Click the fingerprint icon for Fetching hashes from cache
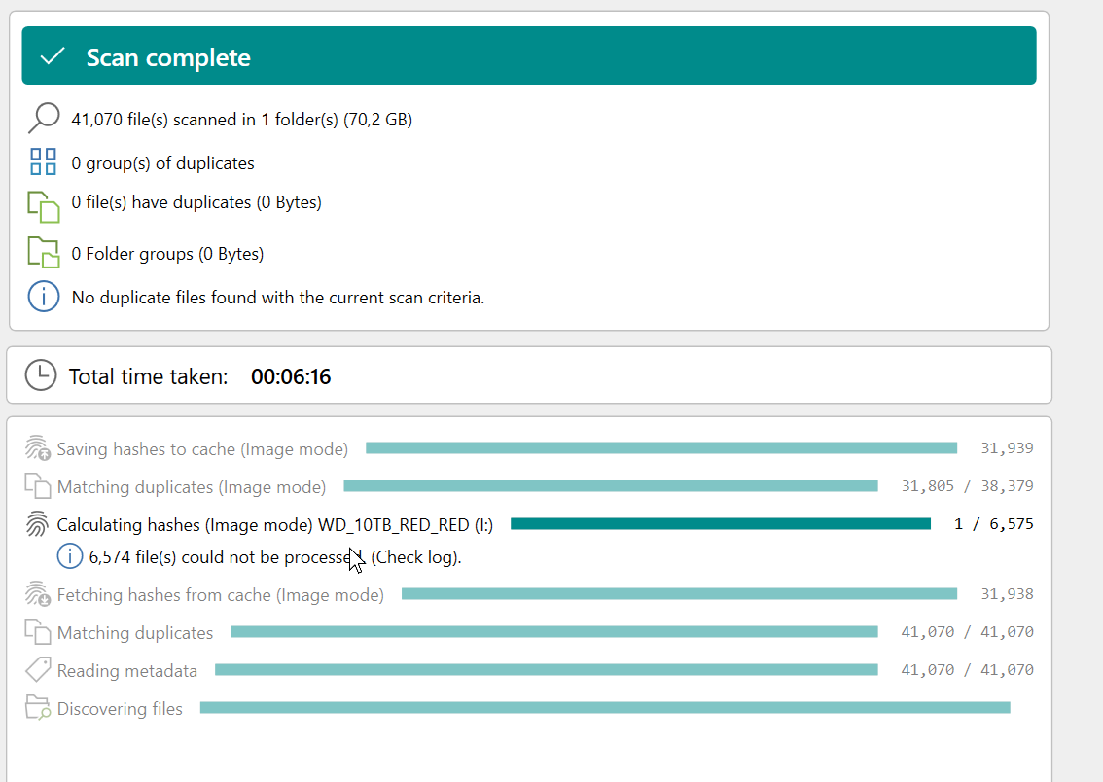 (38, 594)
